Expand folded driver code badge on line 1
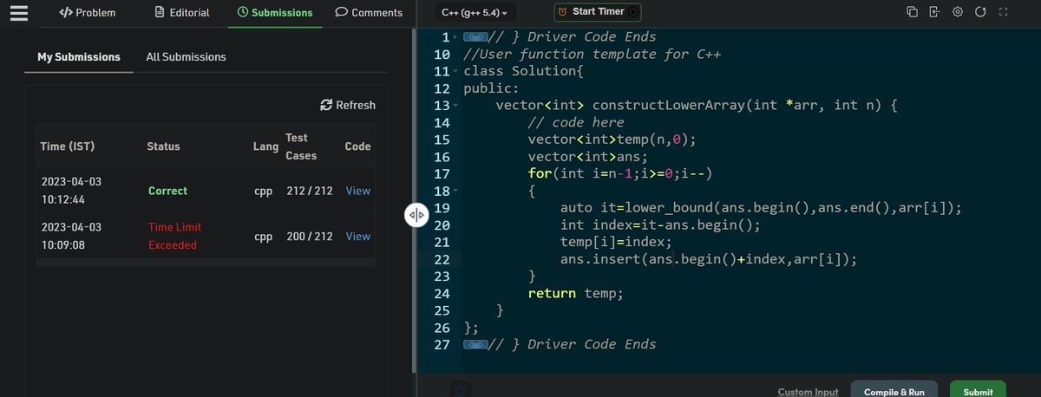1041x397 pixels. [x=475, y=37]
